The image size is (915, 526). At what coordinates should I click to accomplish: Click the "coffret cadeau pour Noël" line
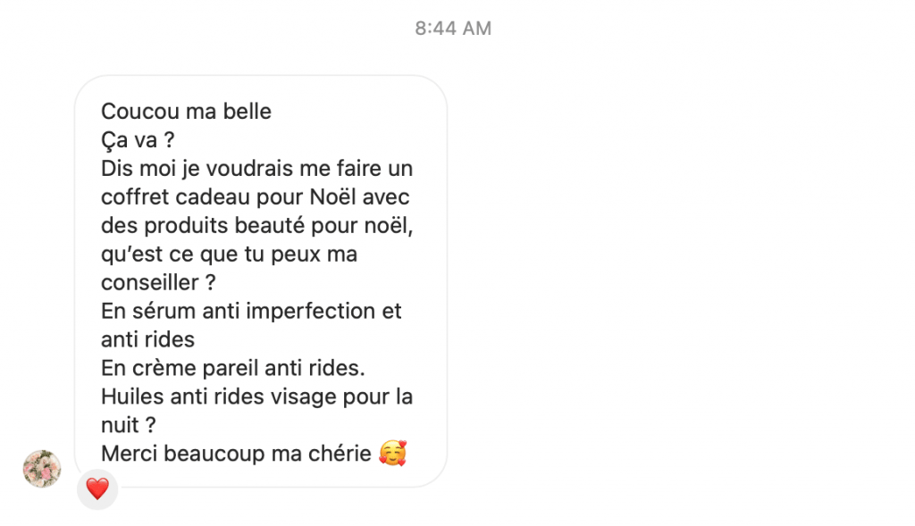click(x=256, y=197)
